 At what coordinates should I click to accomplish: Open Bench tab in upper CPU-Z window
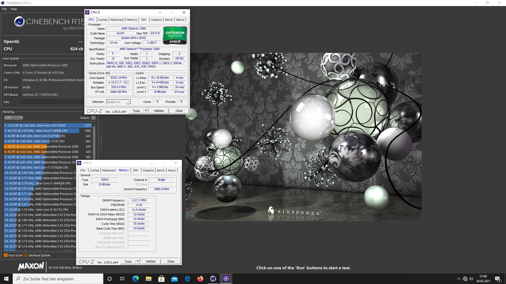click(x=169, y=20)
